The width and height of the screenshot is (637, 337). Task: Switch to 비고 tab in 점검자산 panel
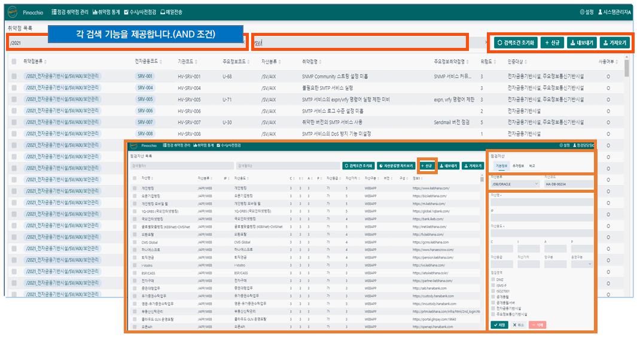[x=532, y=166]
